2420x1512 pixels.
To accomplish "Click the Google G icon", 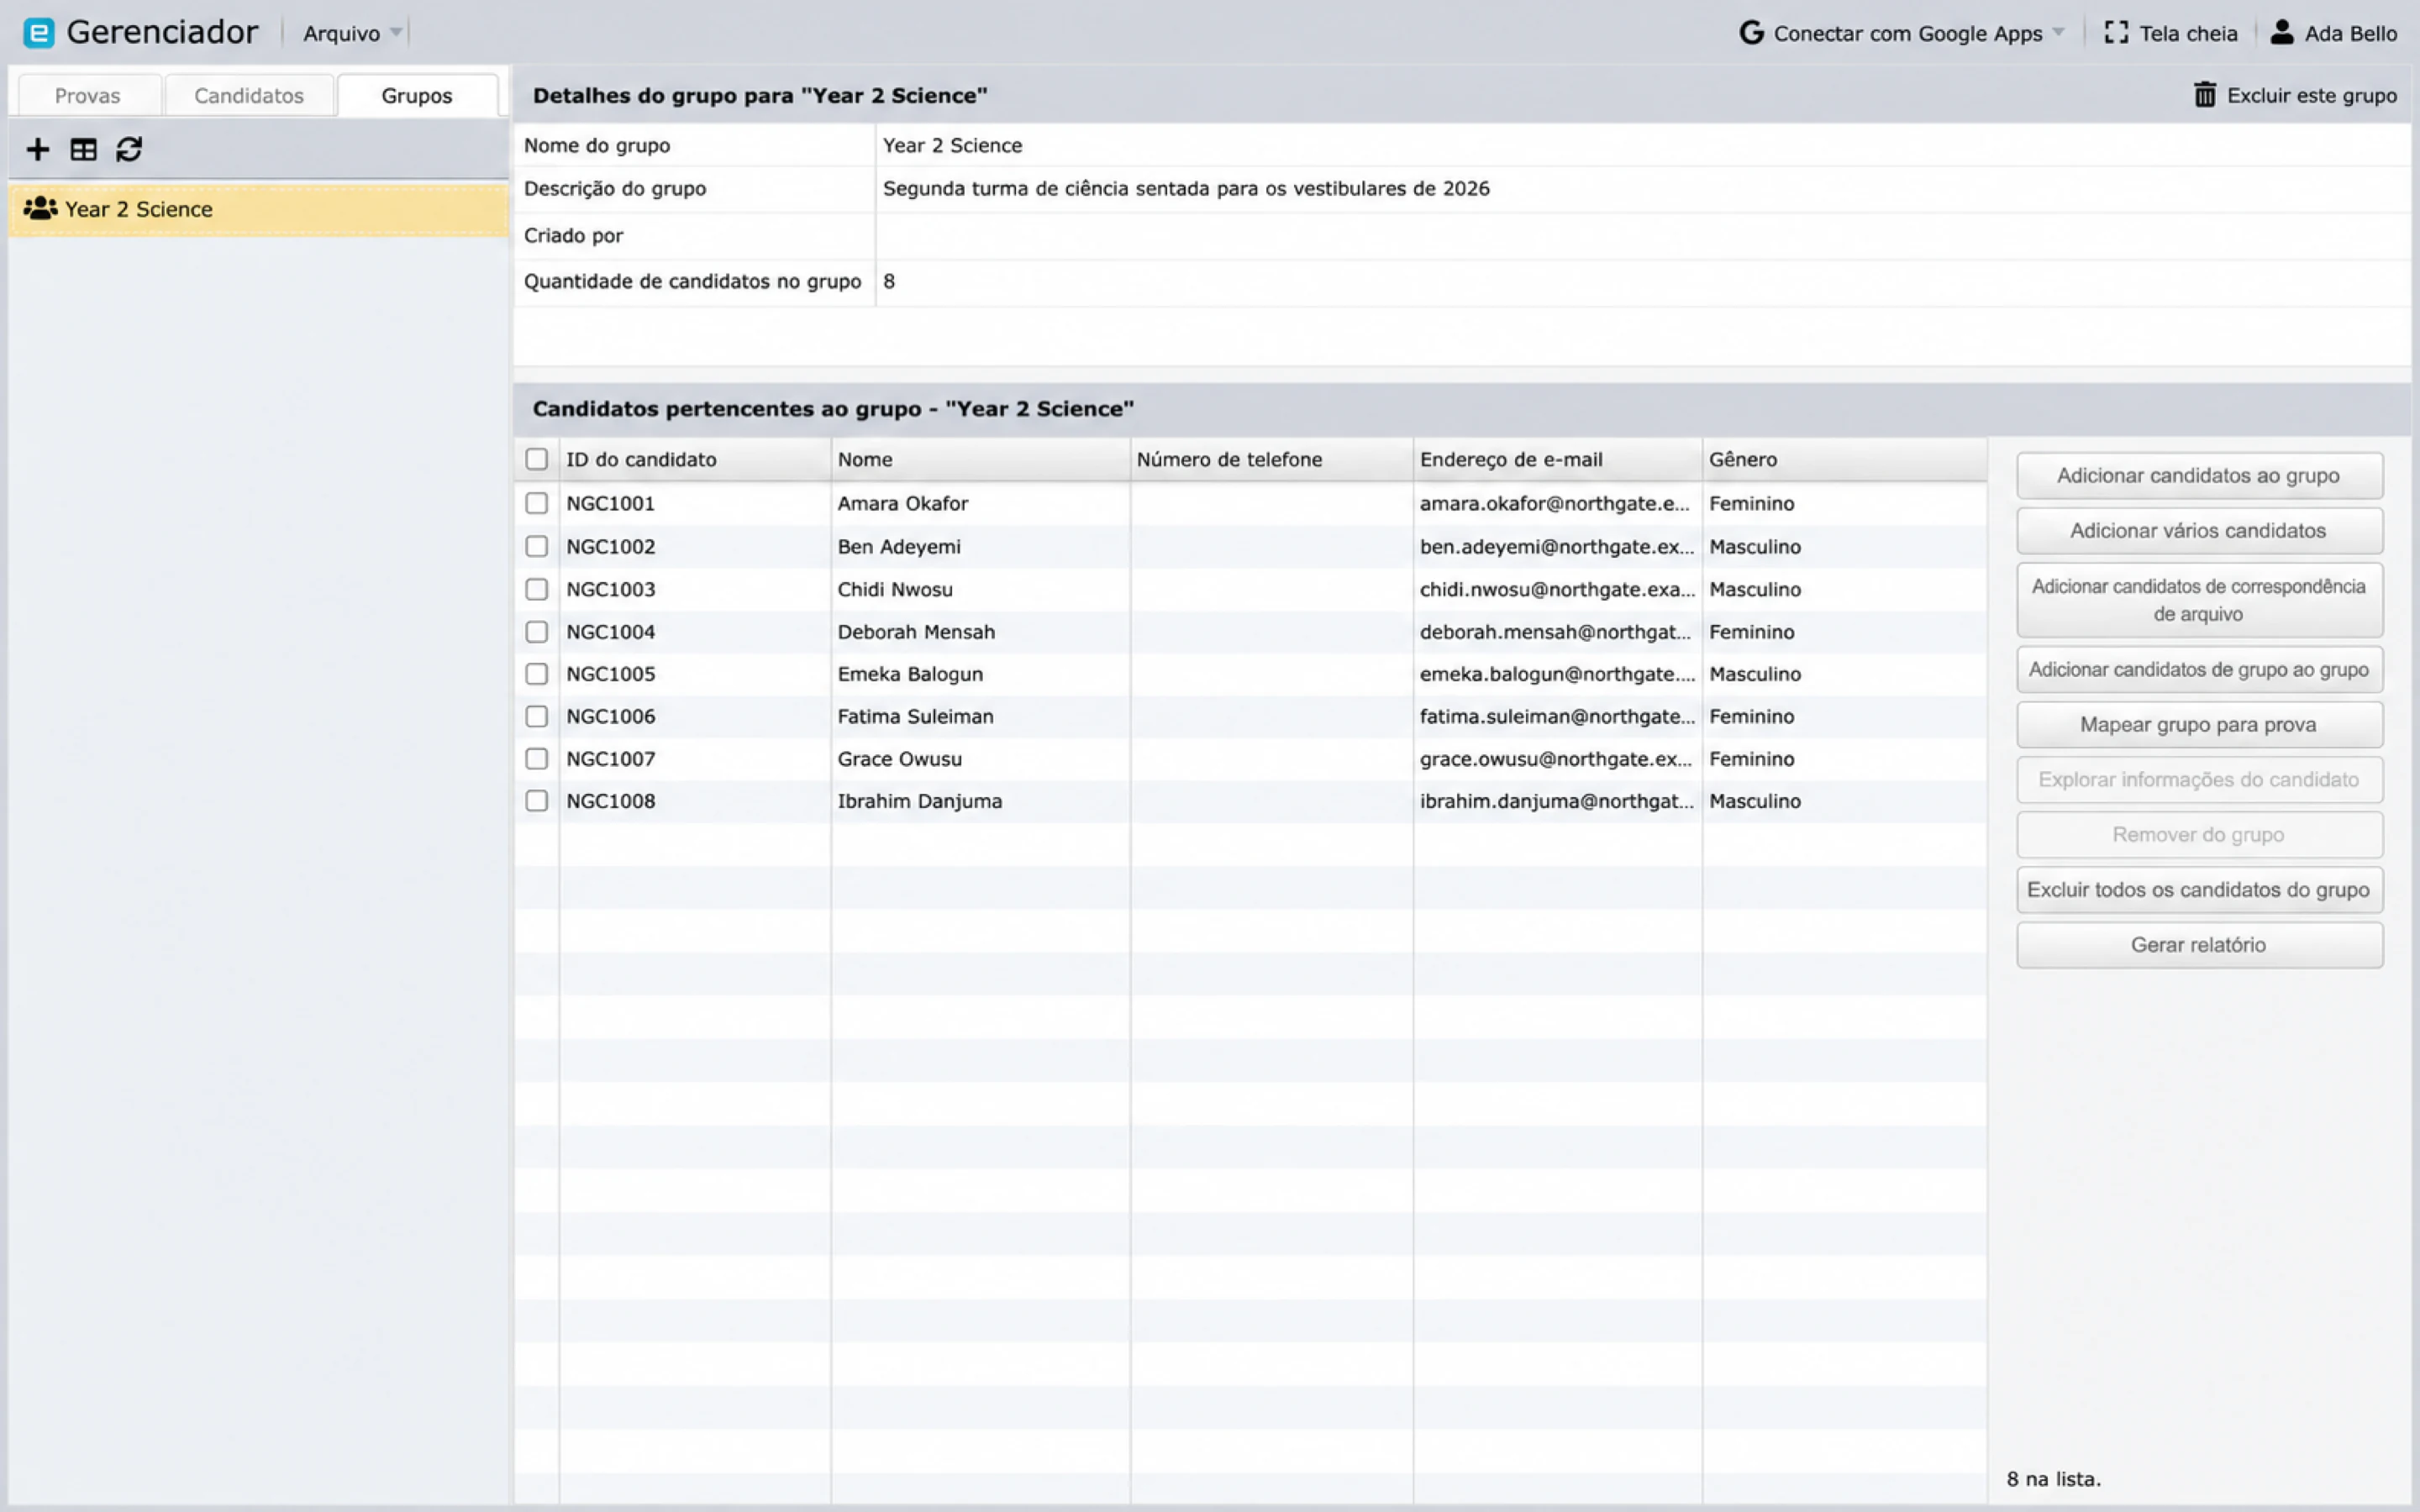I will 1751,33.
